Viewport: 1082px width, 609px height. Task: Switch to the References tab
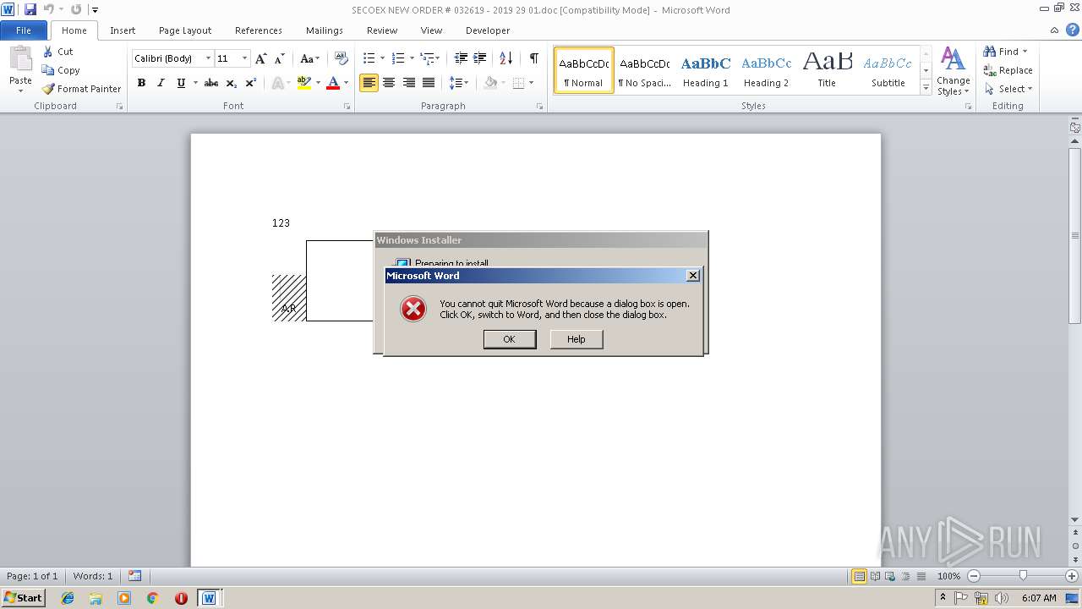pos(259,30)
